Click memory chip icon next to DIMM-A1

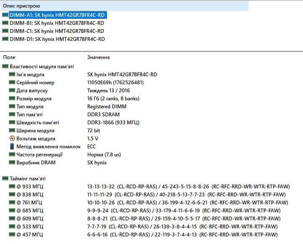click(x=5, y=15)
